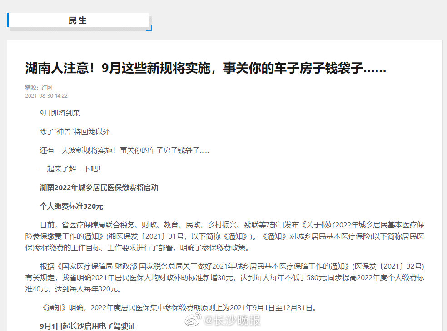Click the blue corner bracket beside 民生 tab

pyautogui.click(x=149, y=28)
